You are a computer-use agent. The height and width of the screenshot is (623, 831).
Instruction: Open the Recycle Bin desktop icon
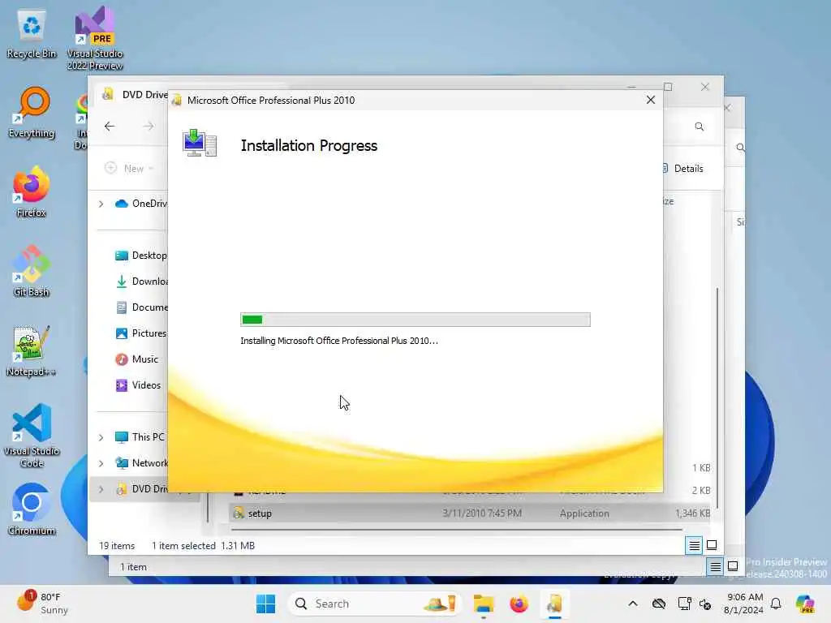tap(32, 35)
